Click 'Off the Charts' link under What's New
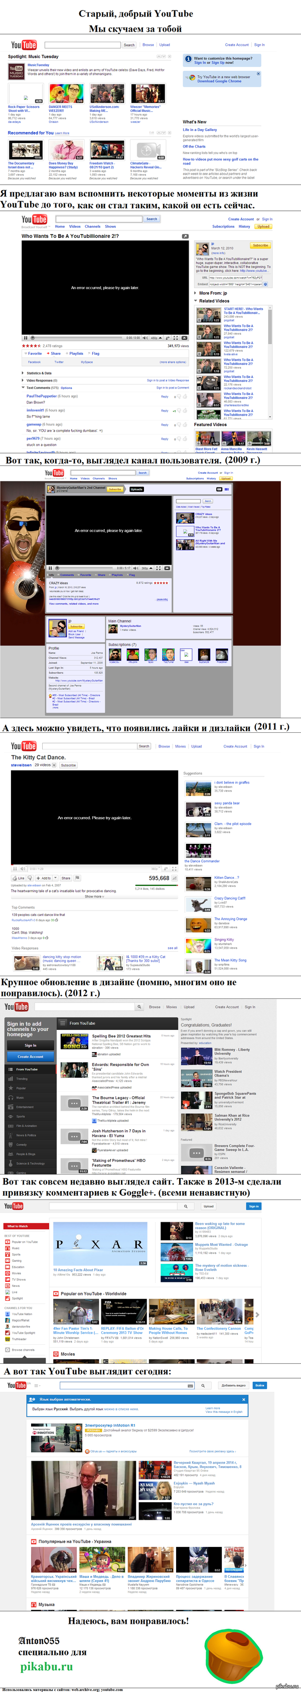 [195, 147]
